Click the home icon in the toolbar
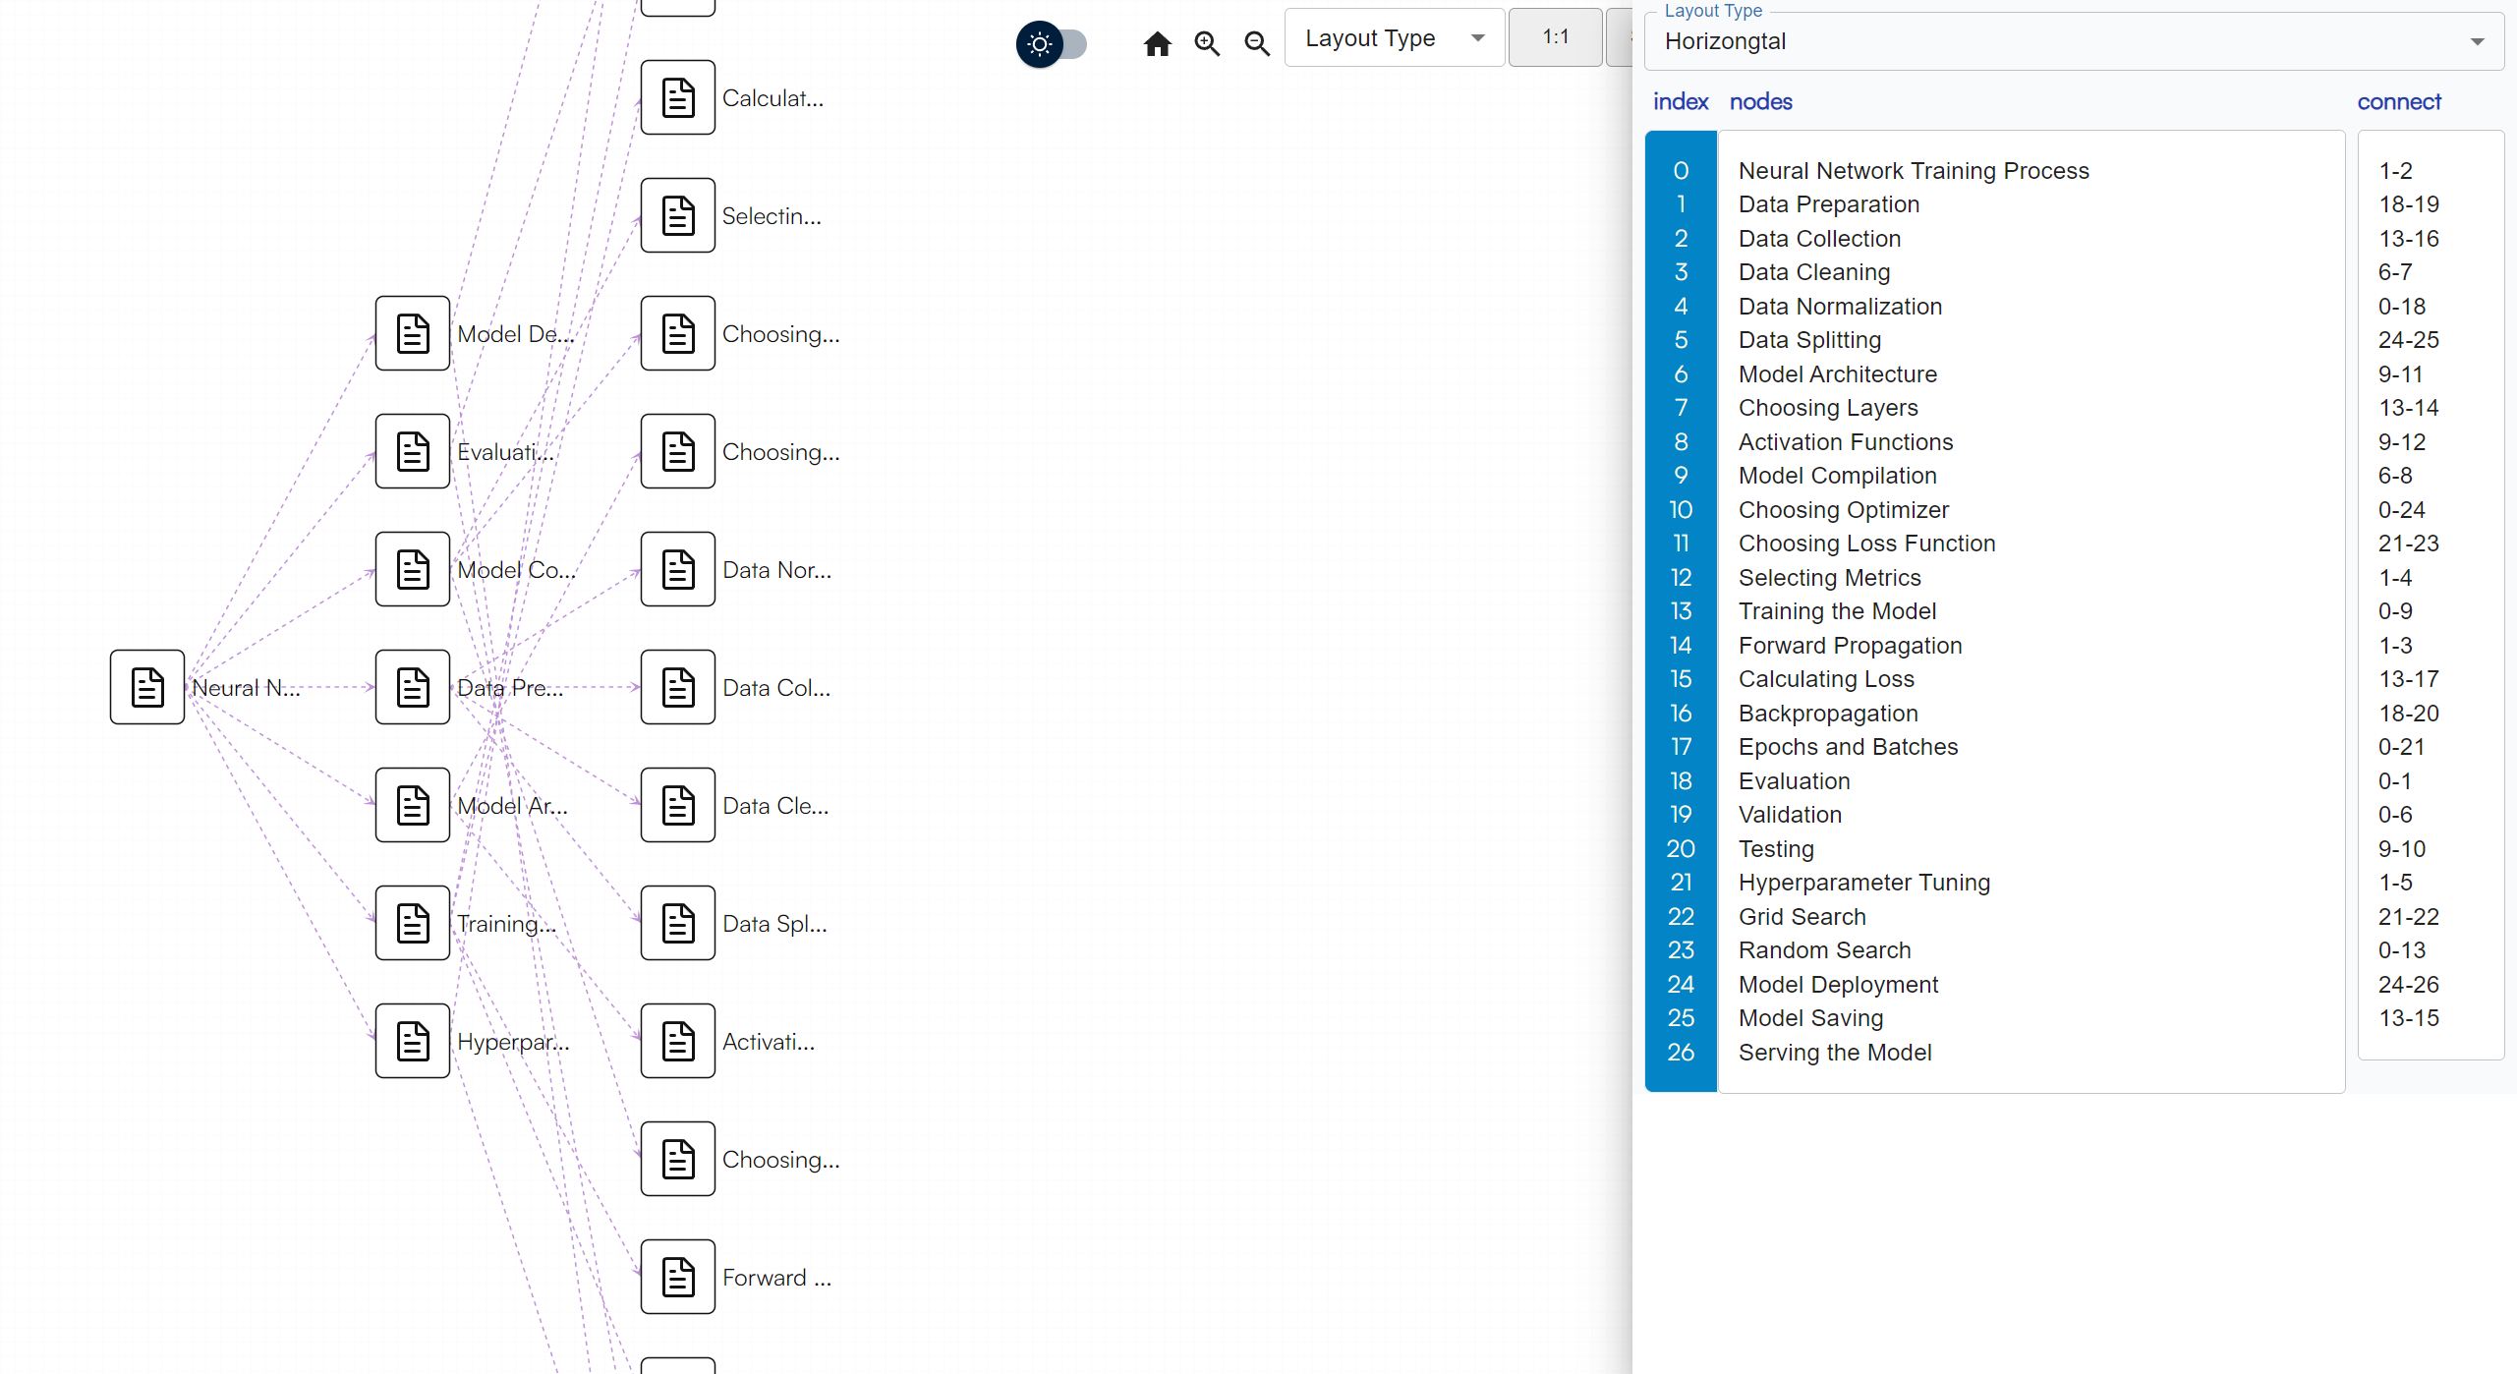 tap(1158, 44)
